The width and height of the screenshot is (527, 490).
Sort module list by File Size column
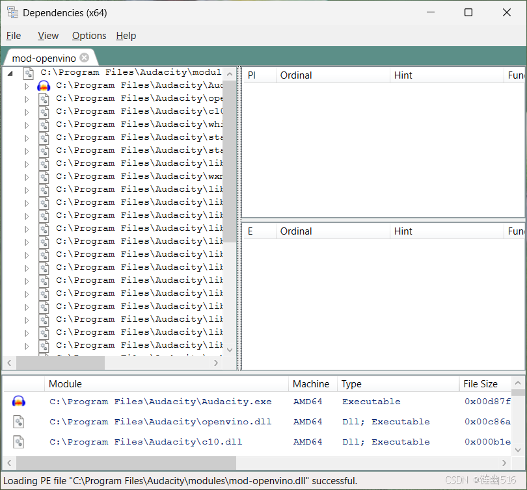pos(485,384)
